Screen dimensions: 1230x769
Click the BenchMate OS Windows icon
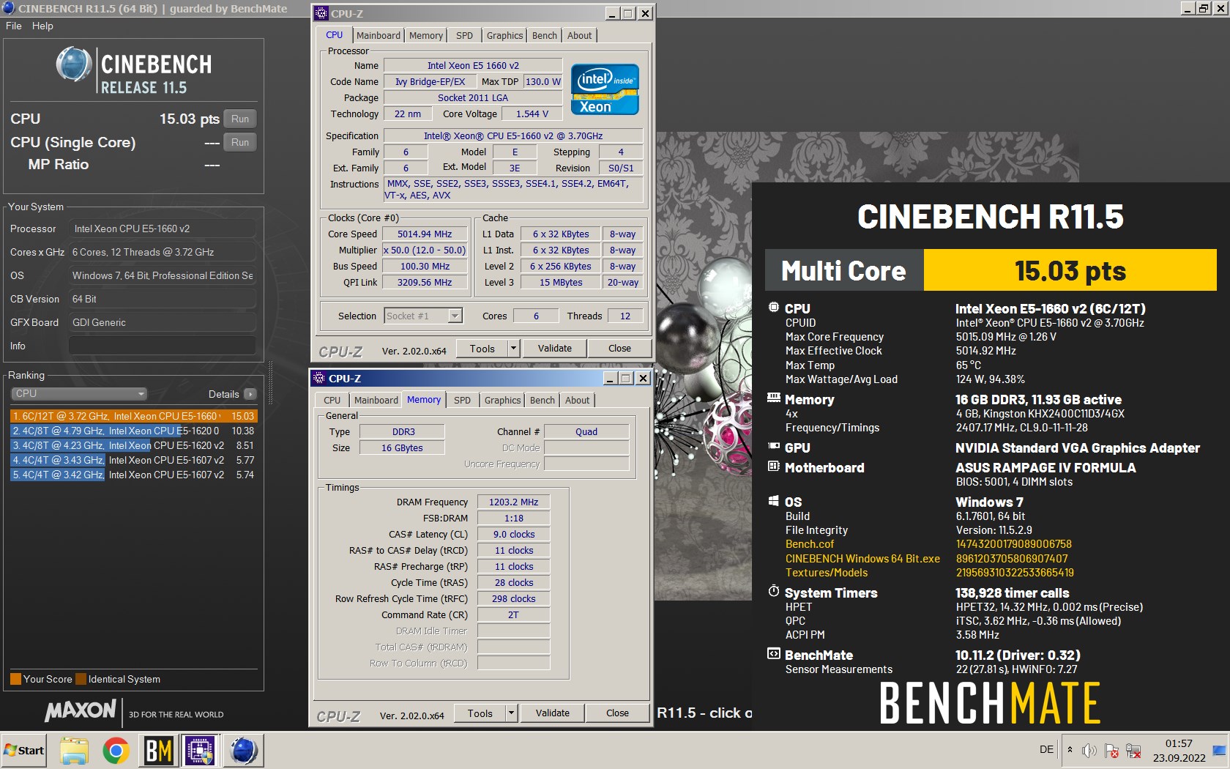click(x=774, y=501)
